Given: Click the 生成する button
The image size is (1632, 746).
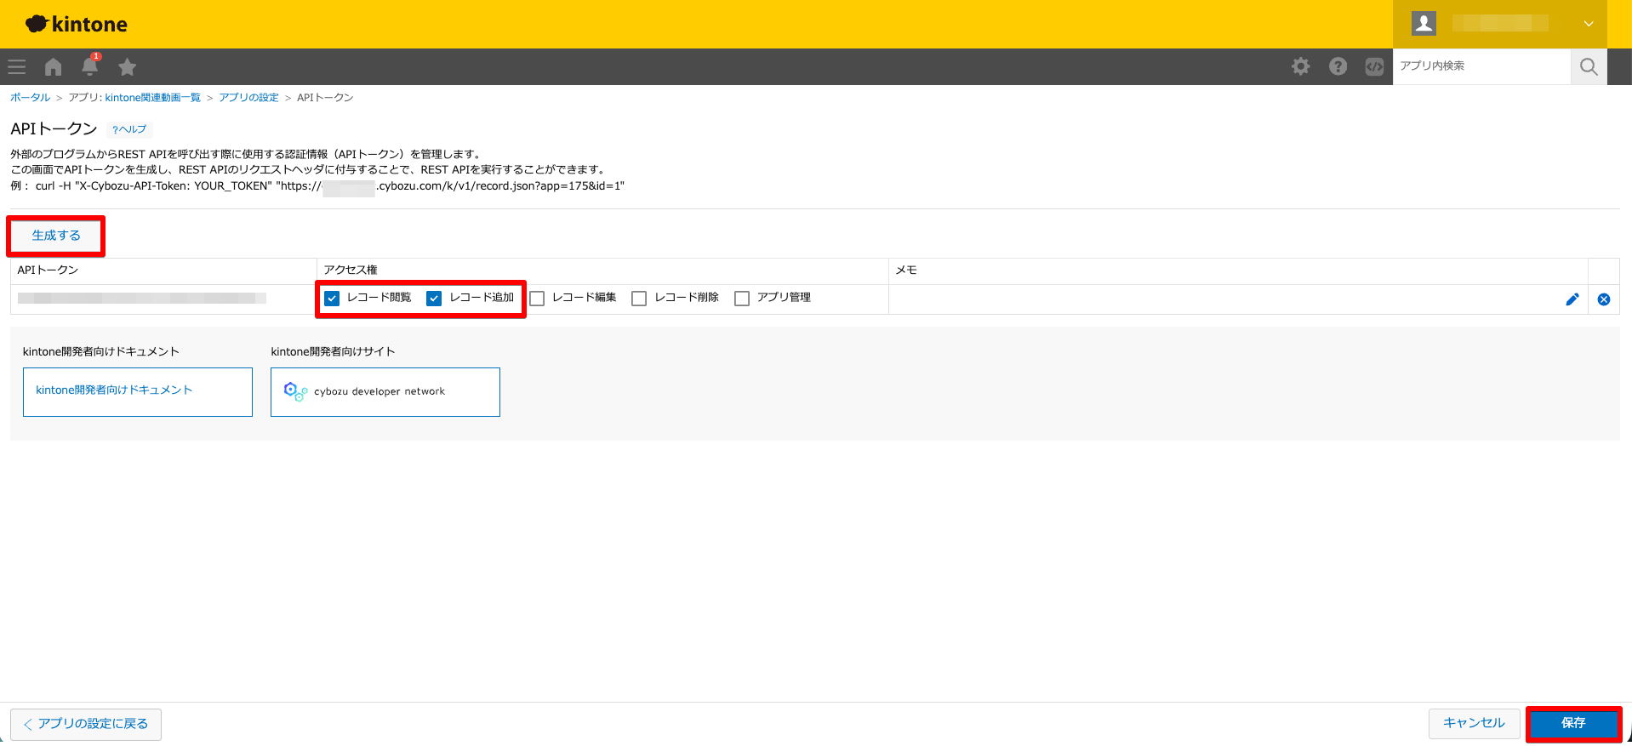Looking at the screenshot, I should pyautogui.click(x=56, y=236).
